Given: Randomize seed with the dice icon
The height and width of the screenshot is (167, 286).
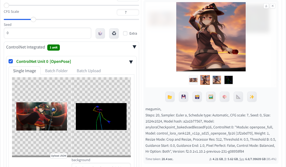Looking at the screenshot, I should (x=100, y=34).
